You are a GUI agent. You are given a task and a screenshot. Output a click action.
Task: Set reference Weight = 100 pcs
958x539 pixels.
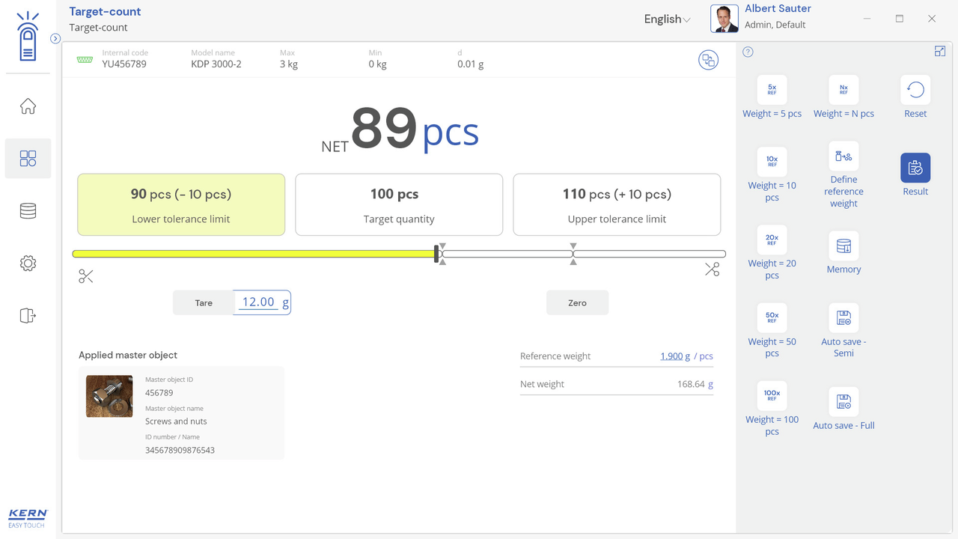tap(772, 396)
